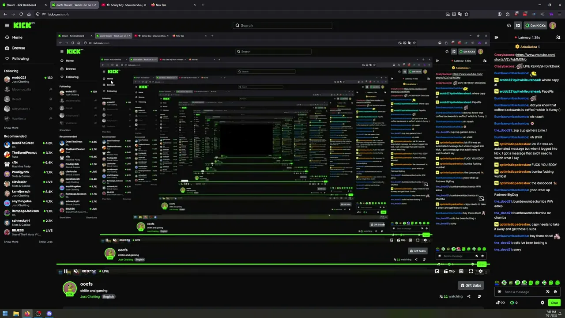Screen dimensions: 565x318
Task: Open the Just Chatting category link
Action: 90,297
